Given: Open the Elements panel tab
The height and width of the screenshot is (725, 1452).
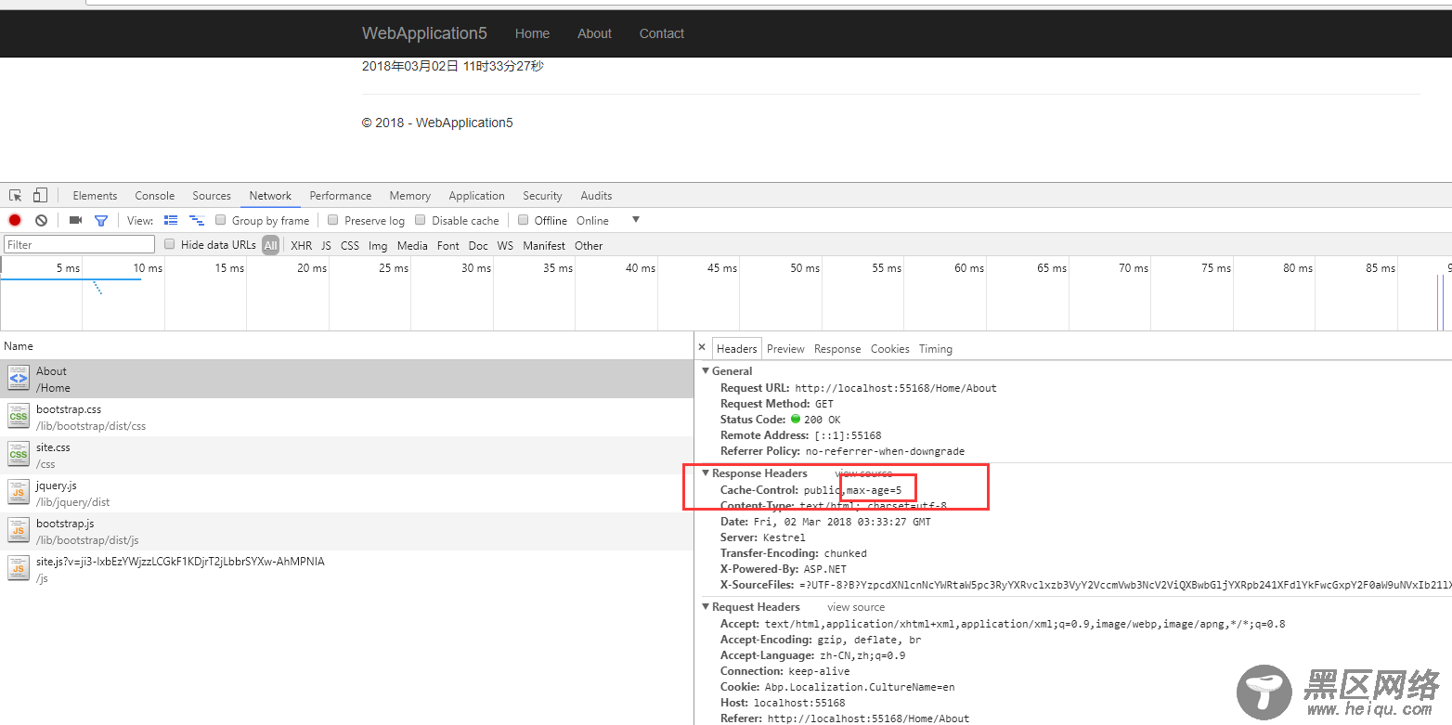Looking at the screenshot, I should tap(95, 196).
